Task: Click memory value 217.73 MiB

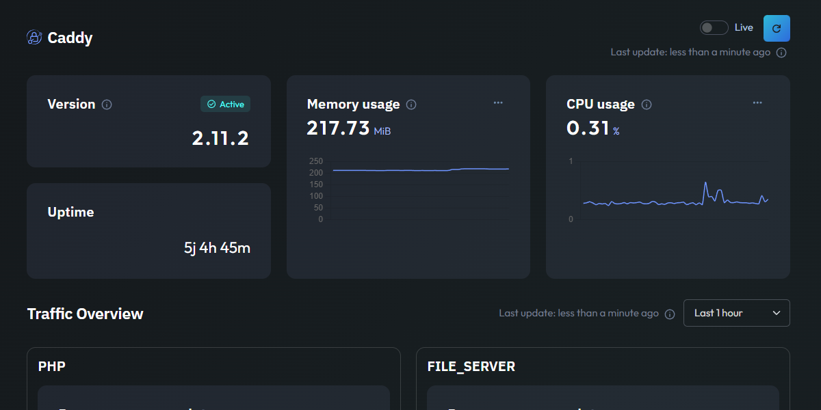Action: tap(349, 128)
